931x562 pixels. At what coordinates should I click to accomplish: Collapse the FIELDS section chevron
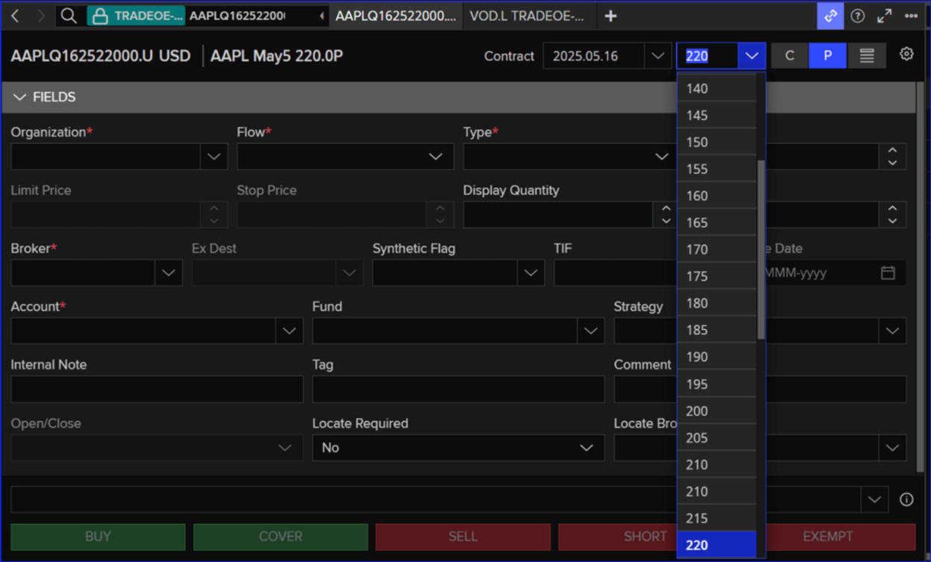click(19, 97)
